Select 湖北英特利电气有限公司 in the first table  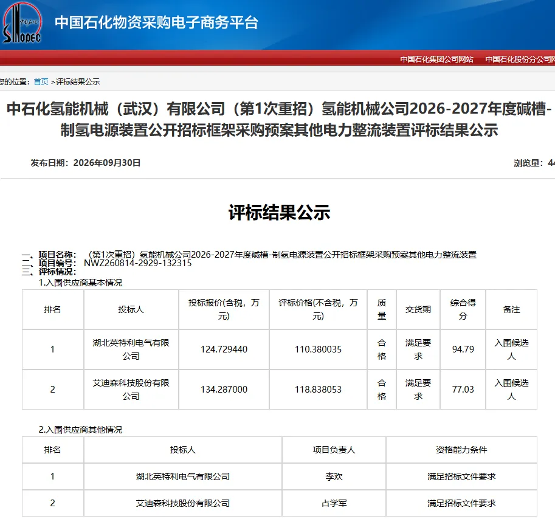coord(131,349)
